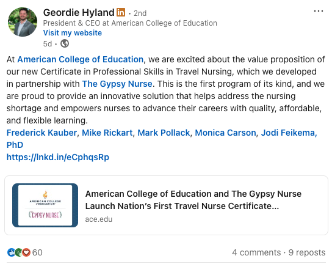Open the Visit my website link
The image size is (332, 275).
[73, 33]
